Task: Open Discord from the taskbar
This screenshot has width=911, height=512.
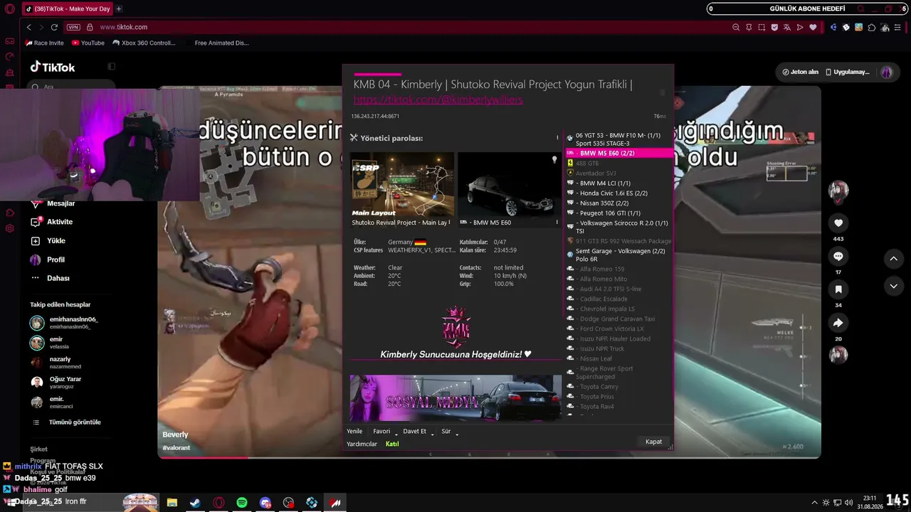Action: [265, 503]
